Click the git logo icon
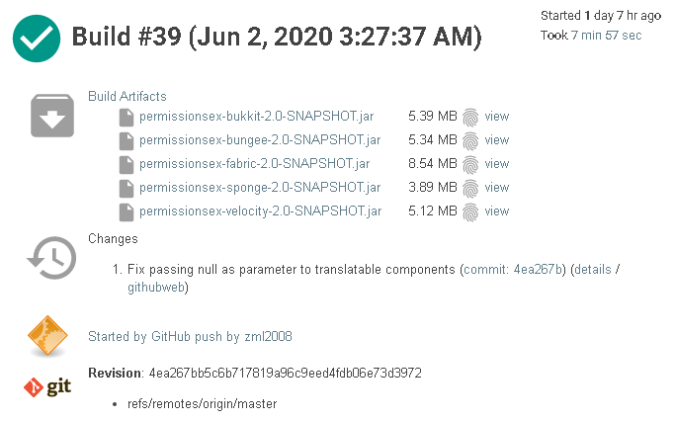The height and width of the screenshot is (421, 674). tap(47, 386)
